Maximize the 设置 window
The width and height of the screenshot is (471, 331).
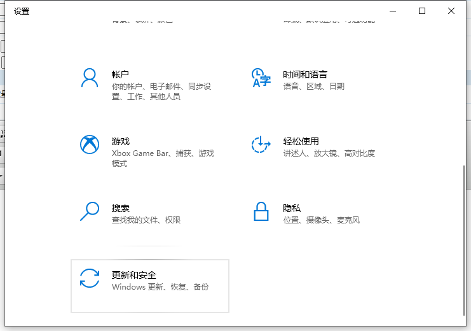[422, 11]
